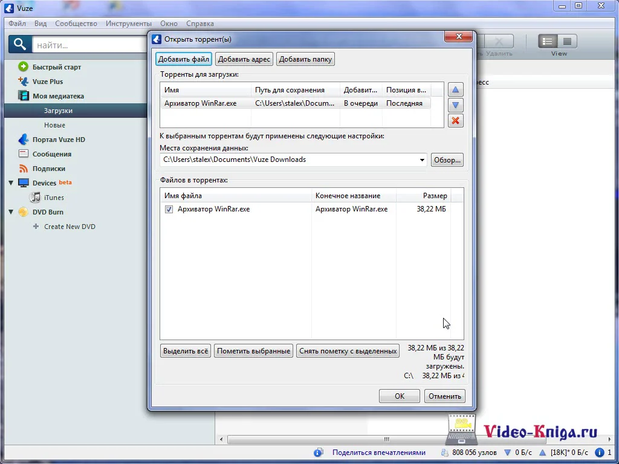Screen dimensions: 619x464
Task: Collapse the DVD Burn tree section
Action: 11,212
